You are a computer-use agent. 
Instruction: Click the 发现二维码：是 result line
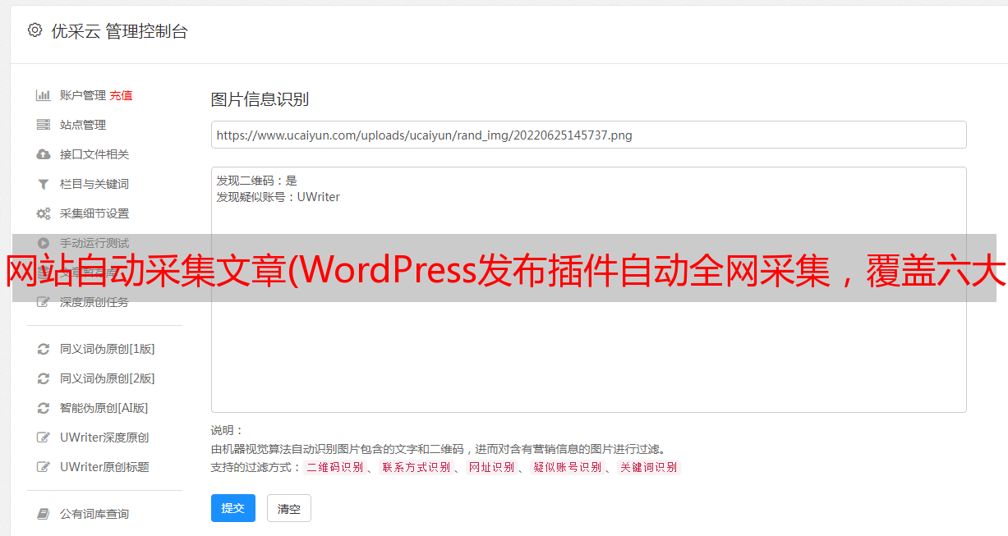[257, 181]
